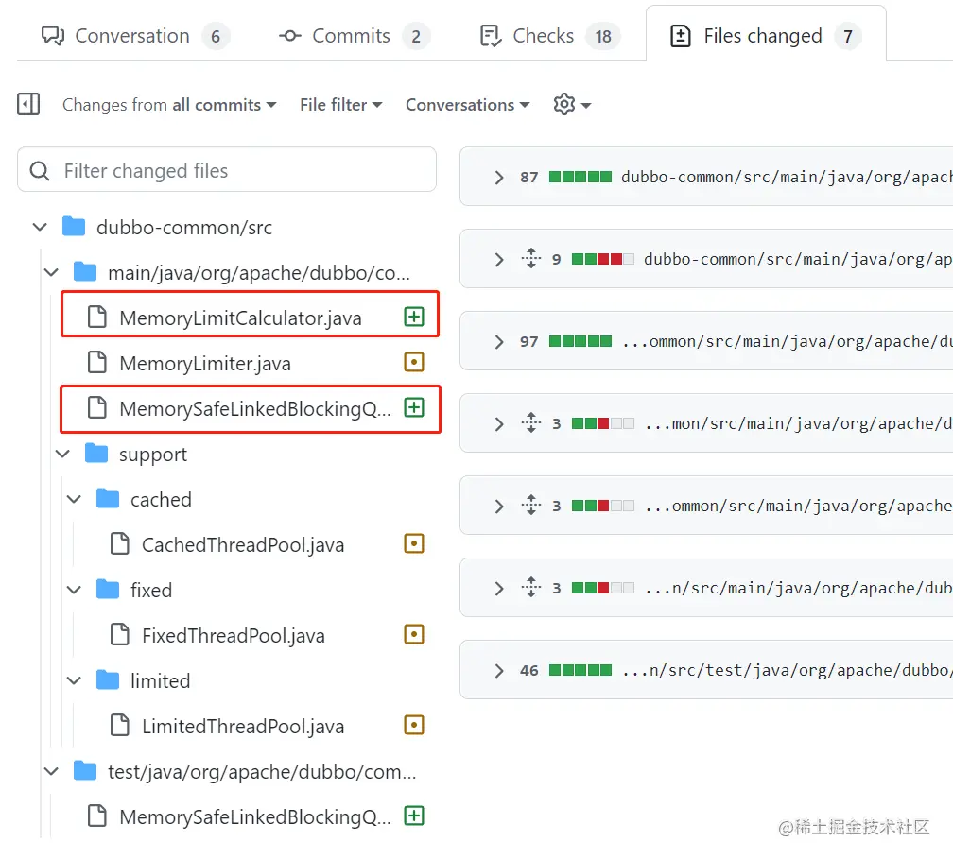Click the file icon of CachedThreadPool.java

click(x=120, y=543)
